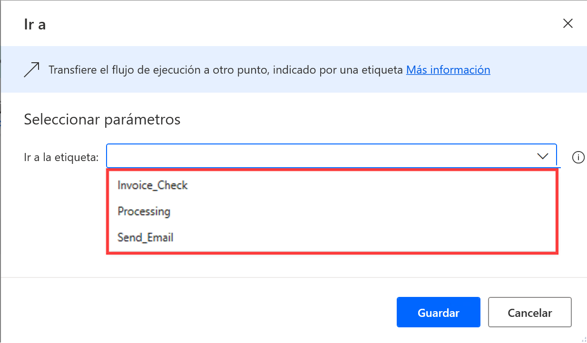
Task: Click the Cancelar button
Action: (x=529, y=312)
